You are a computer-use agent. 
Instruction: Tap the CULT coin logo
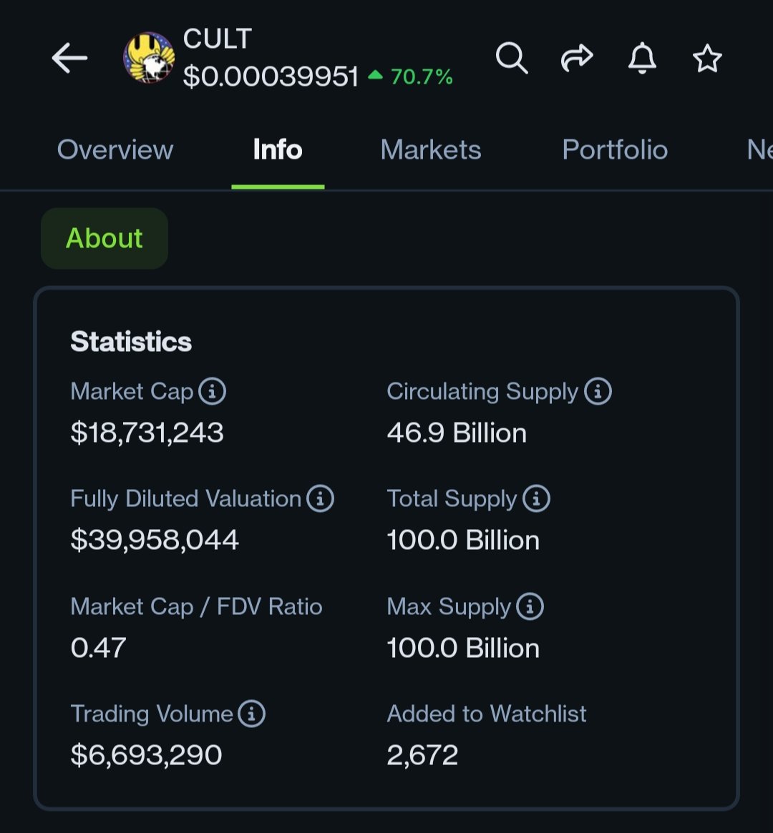point(149,58)
